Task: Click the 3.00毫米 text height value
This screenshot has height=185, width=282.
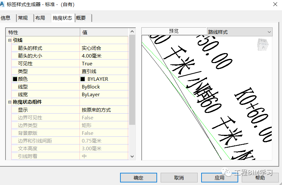Action: coord(92,149)
